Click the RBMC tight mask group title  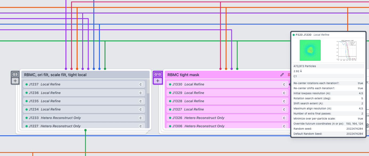click(x=183, y=75)
